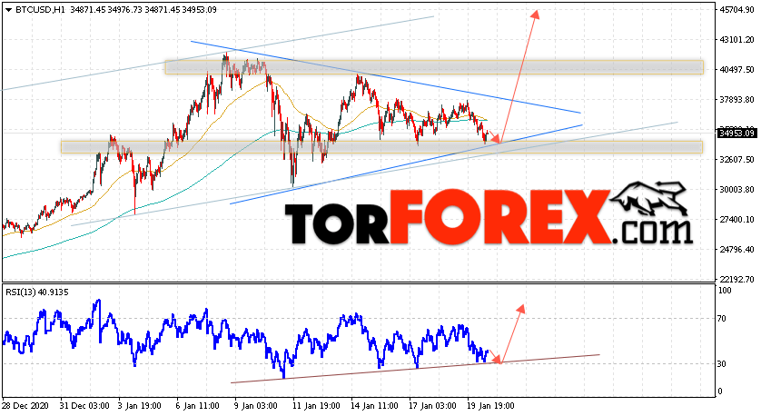The width and height of the screenshot is (761, 416).
Task: Click the 30003.80 price axis label
Action: pyautogui.click(x=736, y=190)
